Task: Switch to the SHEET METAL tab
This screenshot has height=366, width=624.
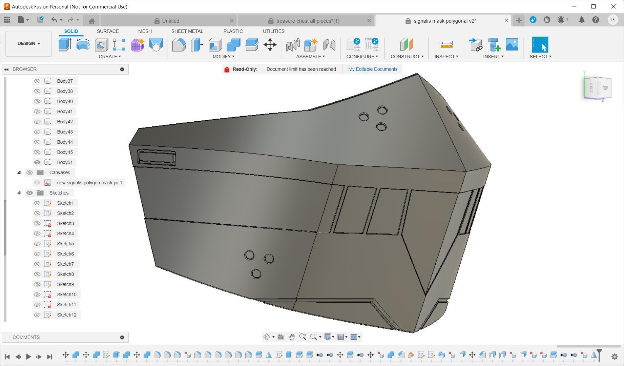Action: (187, 31)
